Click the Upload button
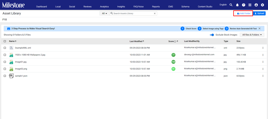 [x=259, y=13]
